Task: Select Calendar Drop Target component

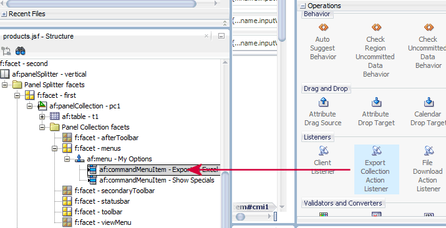Action: coord(428,112)
